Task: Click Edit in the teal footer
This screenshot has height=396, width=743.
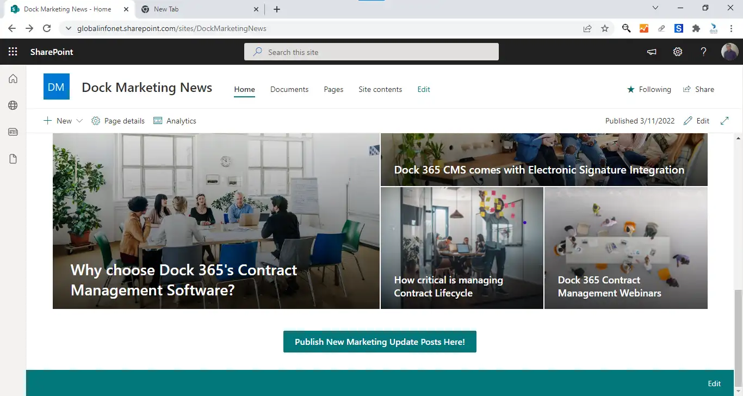Action: pos(714,383)
